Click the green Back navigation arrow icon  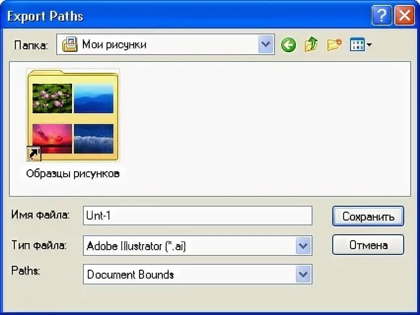[x=288, y=44]
